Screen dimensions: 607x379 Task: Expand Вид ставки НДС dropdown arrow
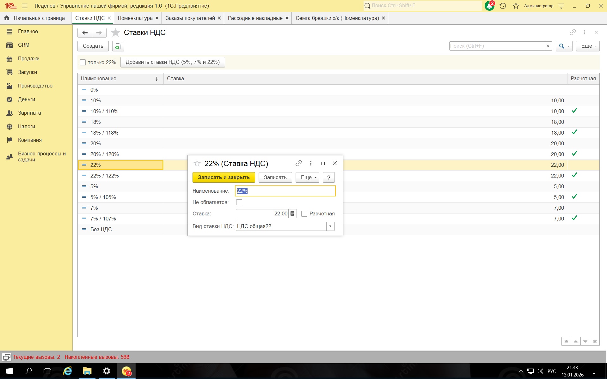coord(330,226)
